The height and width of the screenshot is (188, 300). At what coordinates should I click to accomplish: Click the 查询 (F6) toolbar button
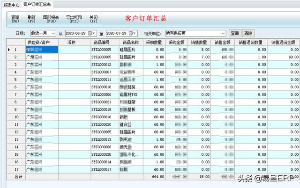(15, 19)
